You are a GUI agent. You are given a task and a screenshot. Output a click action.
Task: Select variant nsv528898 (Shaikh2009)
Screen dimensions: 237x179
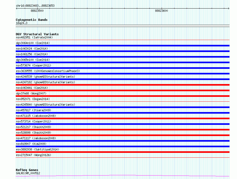point(34,133)
